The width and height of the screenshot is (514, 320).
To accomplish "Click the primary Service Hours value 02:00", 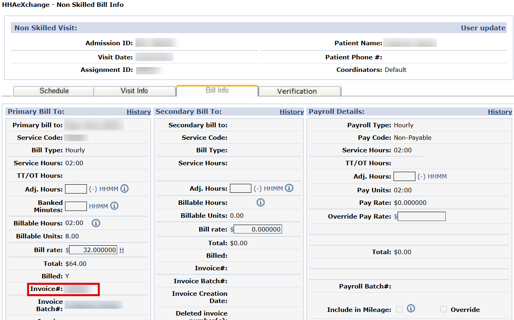I will (74, 163).
